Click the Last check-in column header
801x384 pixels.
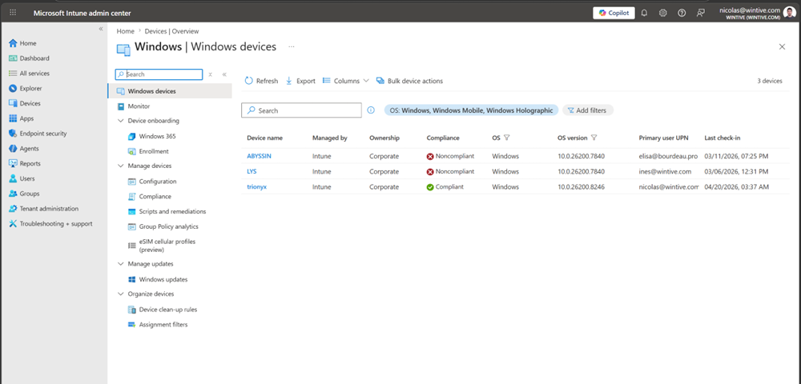click(x=723, y=138)
